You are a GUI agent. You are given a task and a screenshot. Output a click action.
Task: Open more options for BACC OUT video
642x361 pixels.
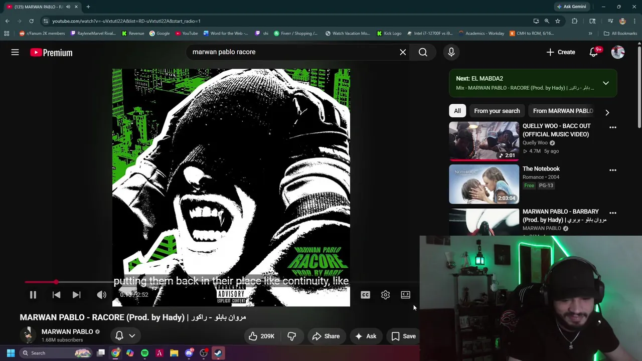click(612, 127)
